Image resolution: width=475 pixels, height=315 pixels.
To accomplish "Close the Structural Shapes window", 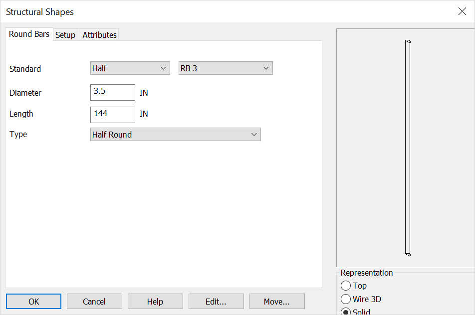I will (462, 11).
